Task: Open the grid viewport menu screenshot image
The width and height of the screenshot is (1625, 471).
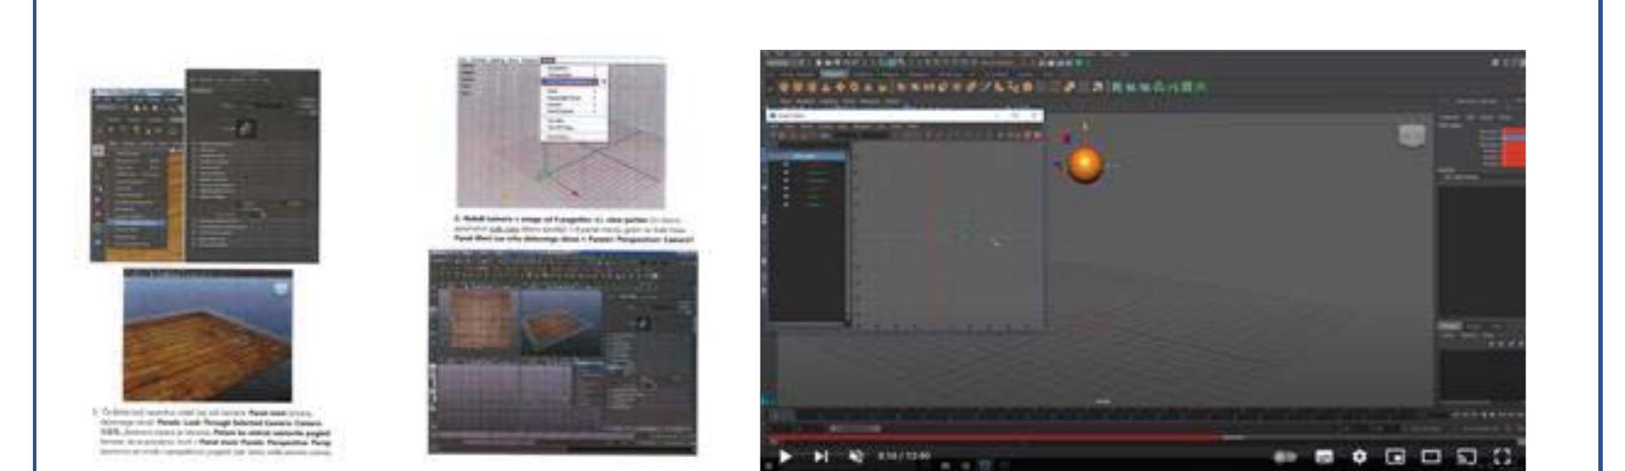Action: tap(561, 132)
